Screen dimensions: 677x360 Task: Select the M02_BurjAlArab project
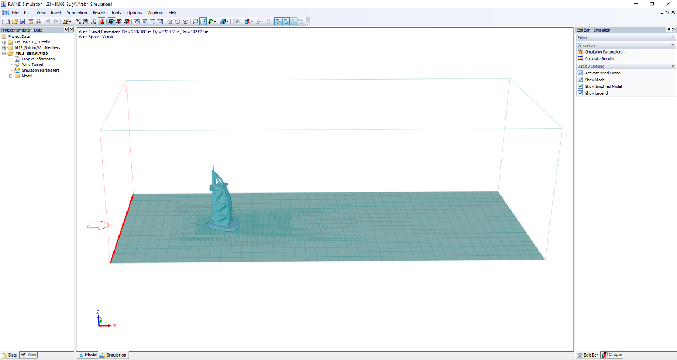(32, 53)
